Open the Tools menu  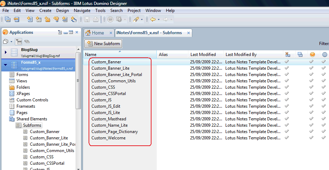coord(100,11)
